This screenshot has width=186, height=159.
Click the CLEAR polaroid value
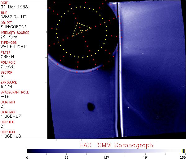tap(7, 66)
